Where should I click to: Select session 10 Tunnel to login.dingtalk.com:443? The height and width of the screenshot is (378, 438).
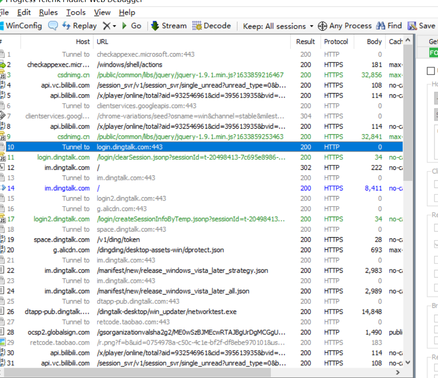(201, 147)
